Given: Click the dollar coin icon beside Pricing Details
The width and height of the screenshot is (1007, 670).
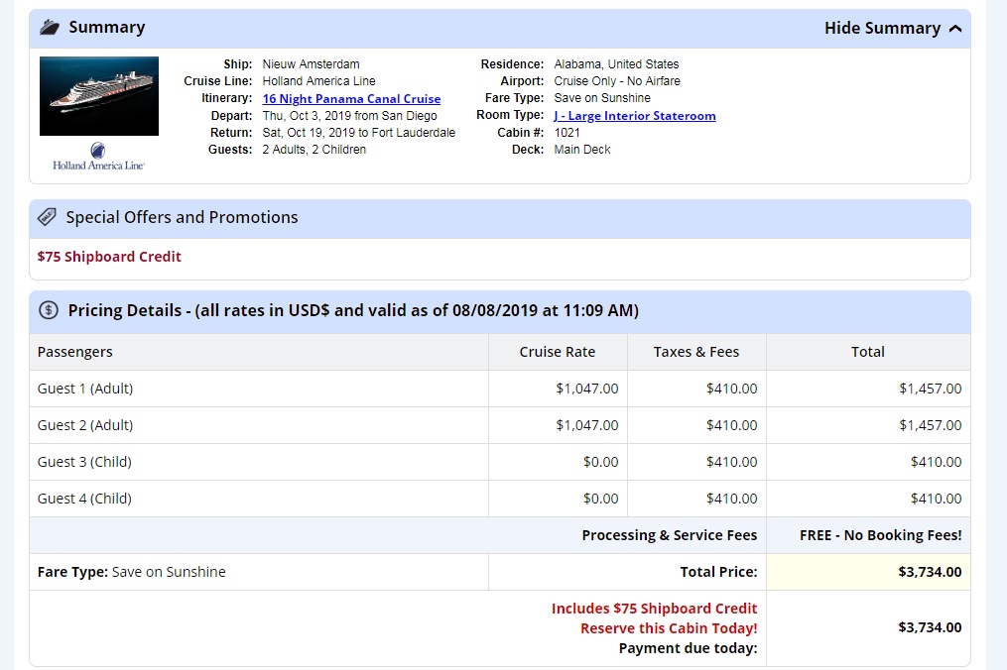Looking at the screenshot, I should [x=49, y=310].
